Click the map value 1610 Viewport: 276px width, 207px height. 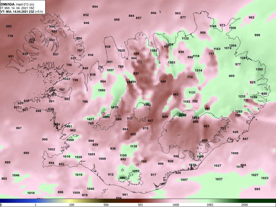click(x=114, y=108)
